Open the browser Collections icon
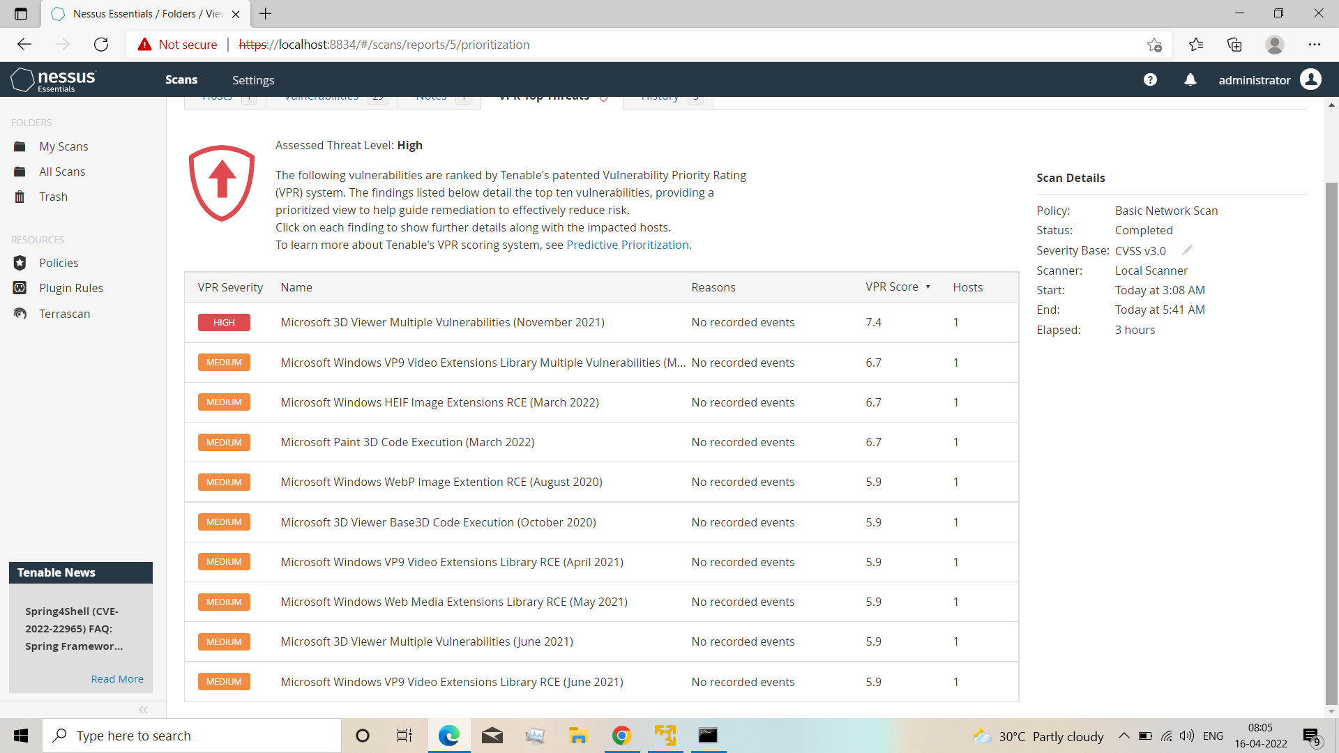1339x753 pixels. pos(1234,45)
